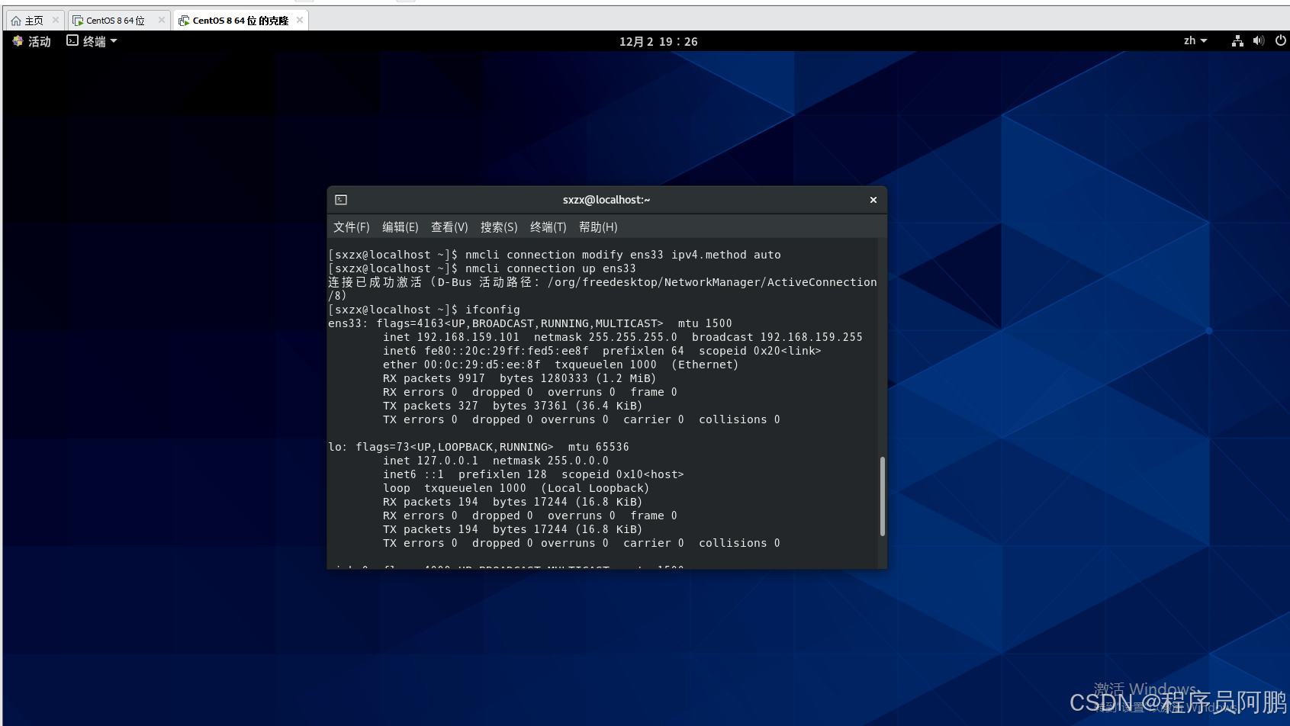Screen dimensions: 1290x726
Task: Click the 活动 icon in the top bar
Action: [x=18, y=41]
